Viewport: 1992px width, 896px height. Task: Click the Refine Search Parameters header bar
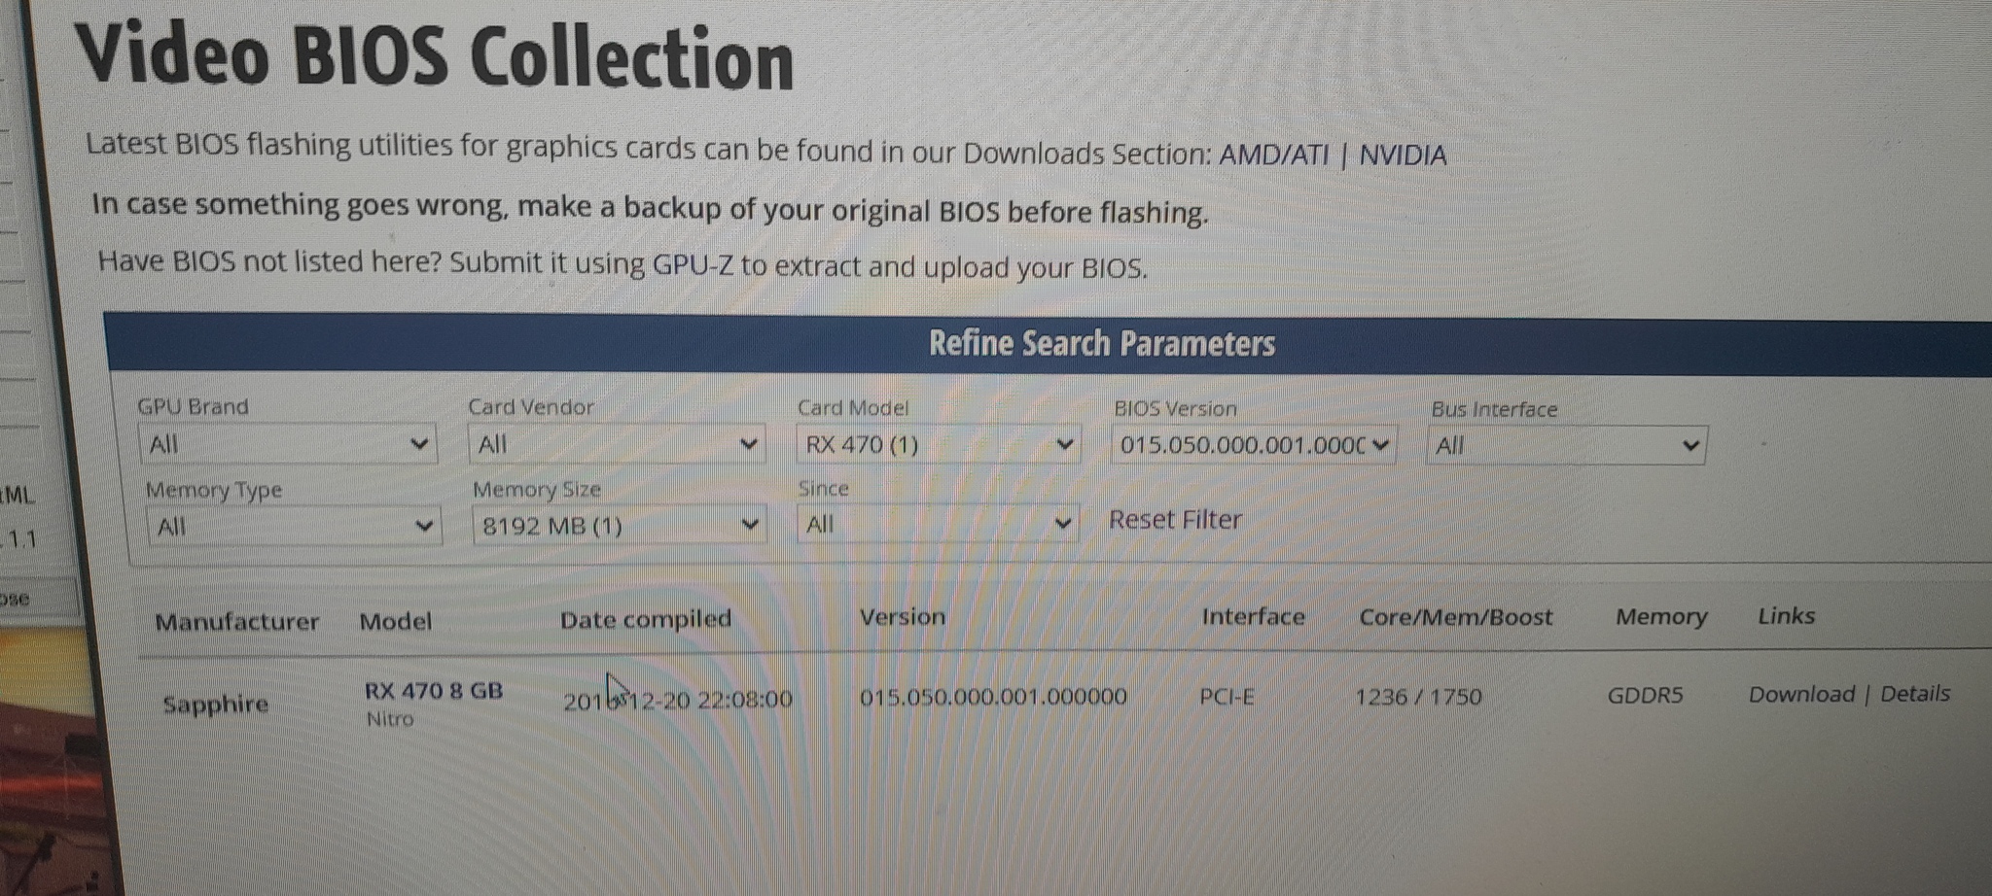[x=1100, y=343]
